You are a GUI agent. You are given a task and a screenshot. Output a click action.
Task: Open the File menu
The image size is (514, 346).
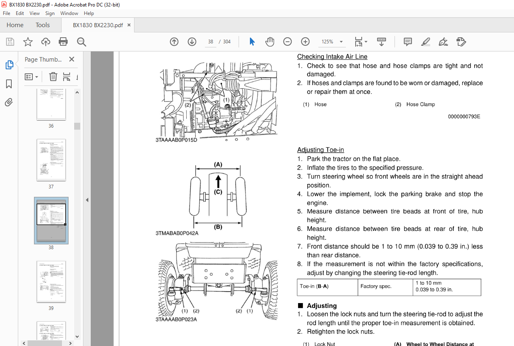[6, 13]
